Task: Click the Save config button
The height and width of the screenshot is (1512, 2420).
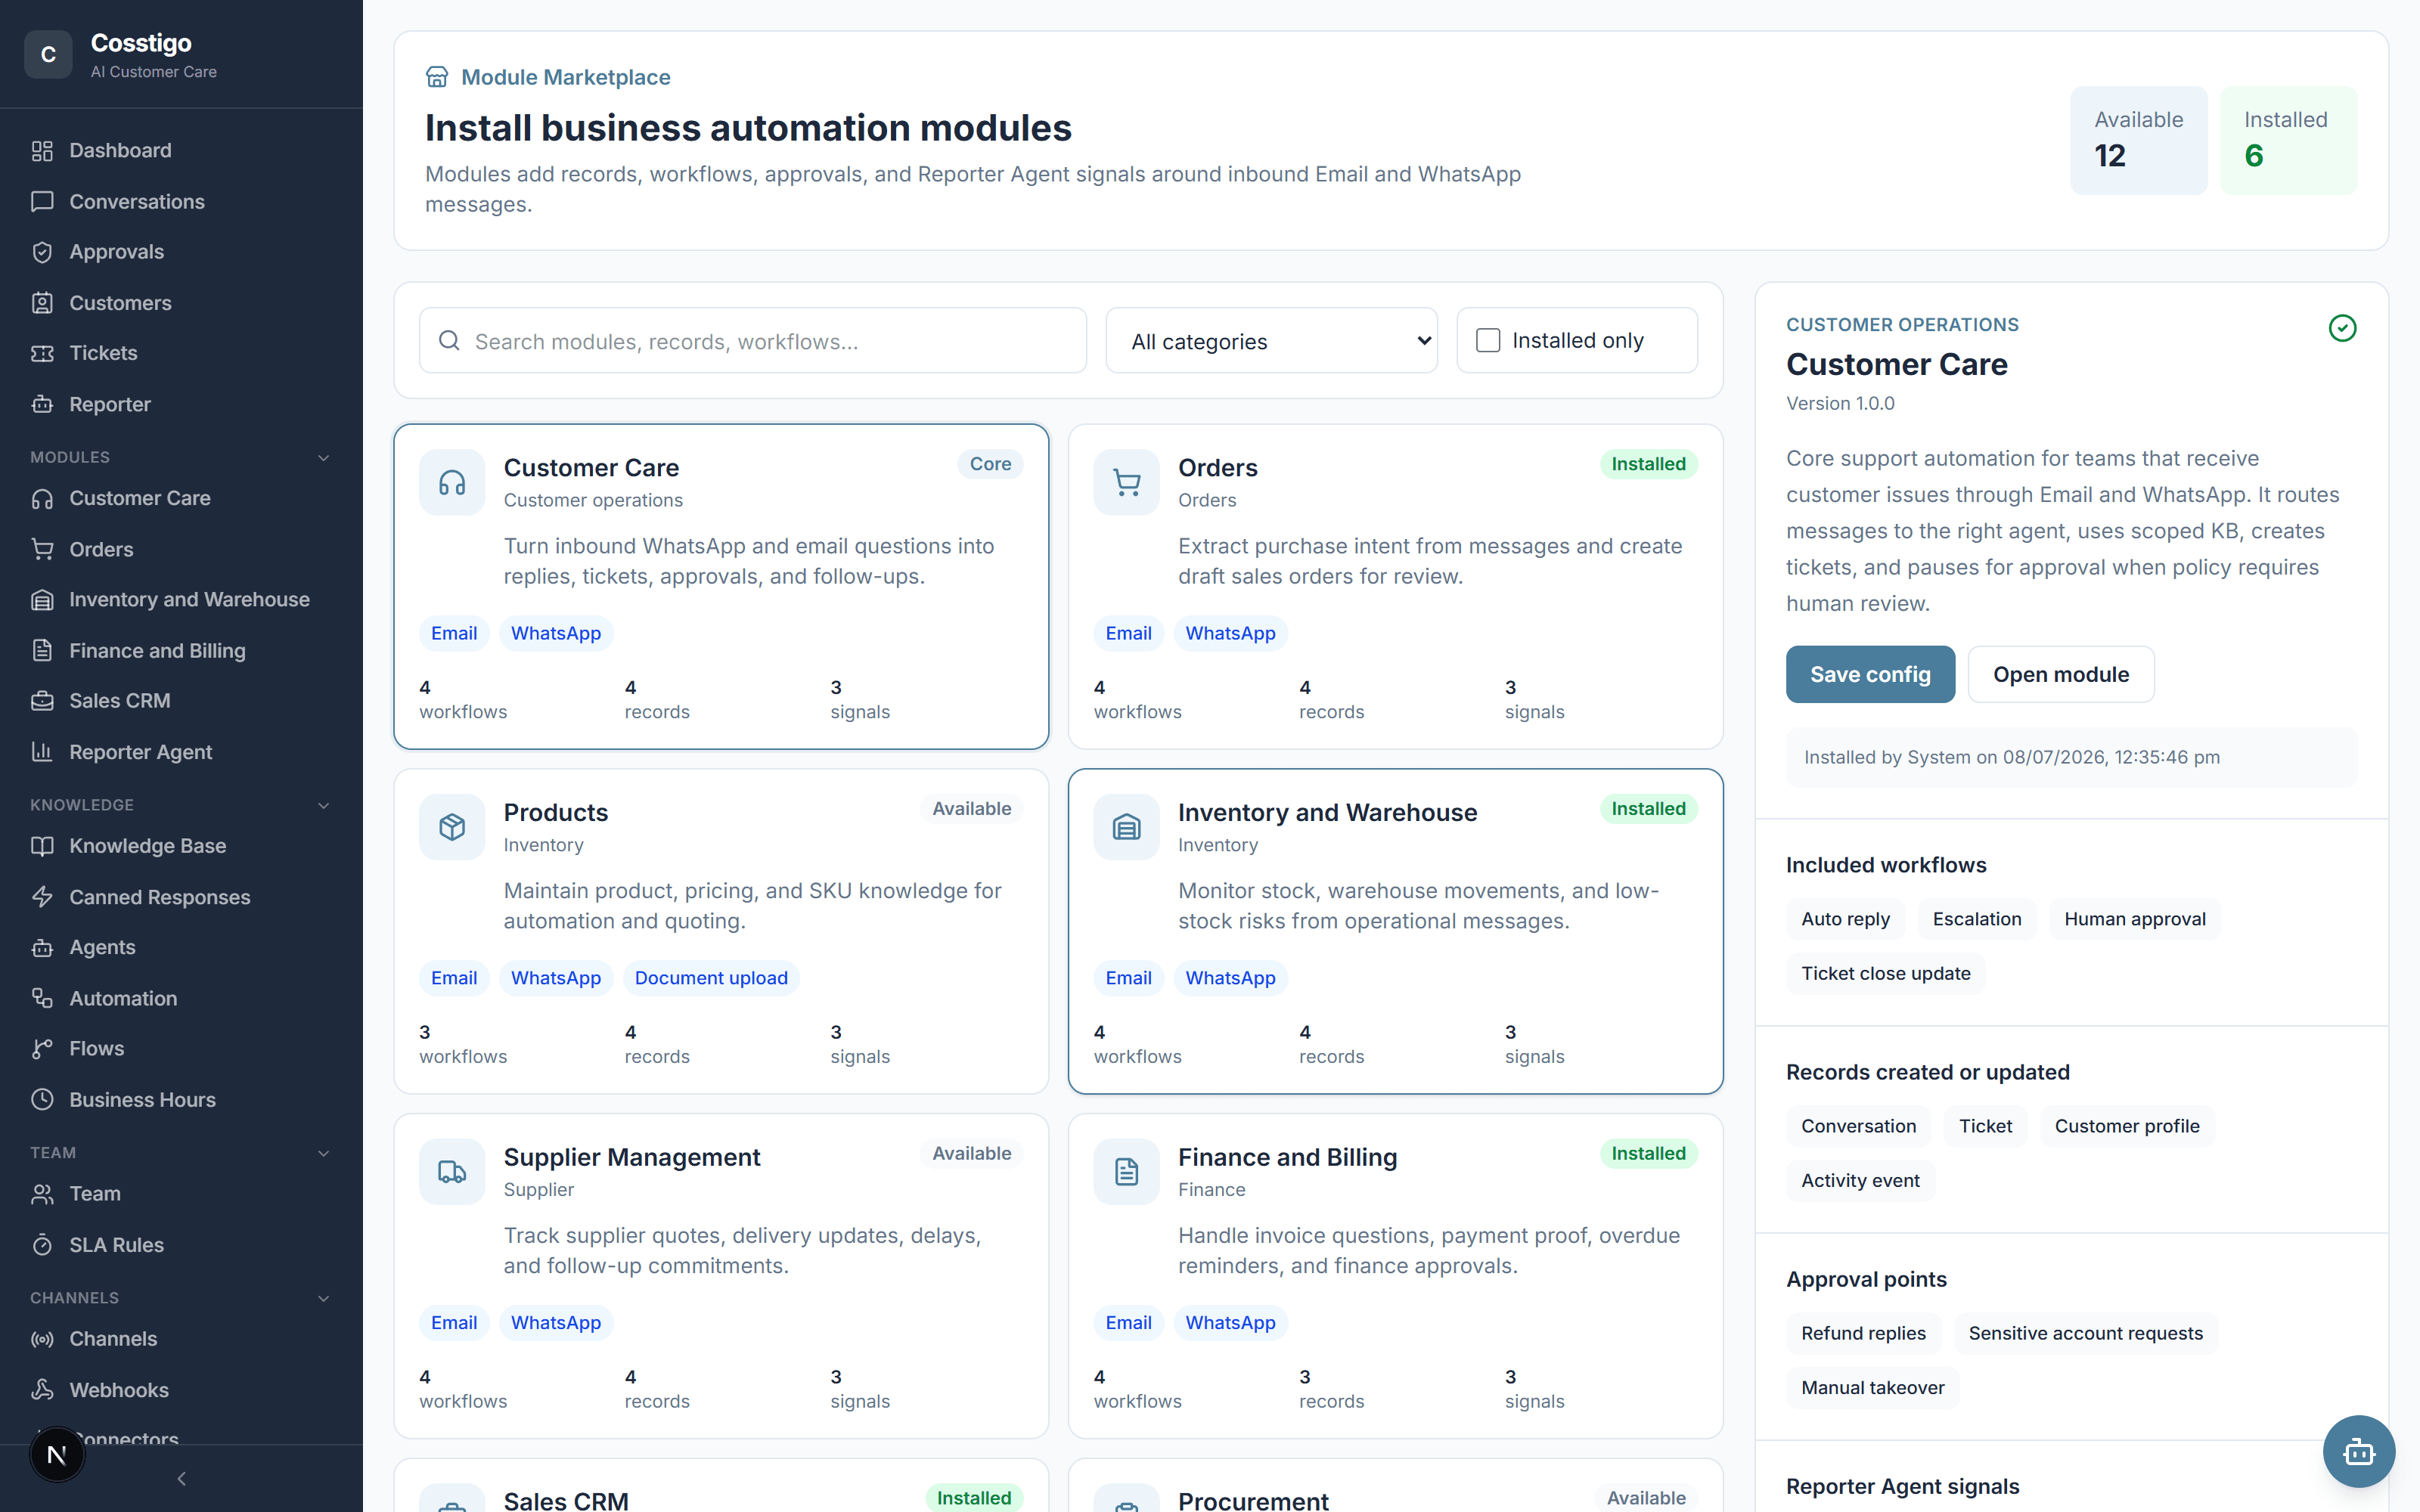Action: pos(1870,674)
